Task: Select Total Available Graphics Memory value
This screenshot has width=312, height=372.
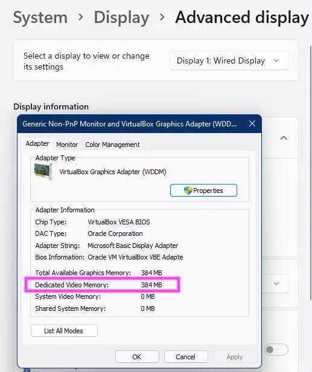Action: tap(151, 273)
